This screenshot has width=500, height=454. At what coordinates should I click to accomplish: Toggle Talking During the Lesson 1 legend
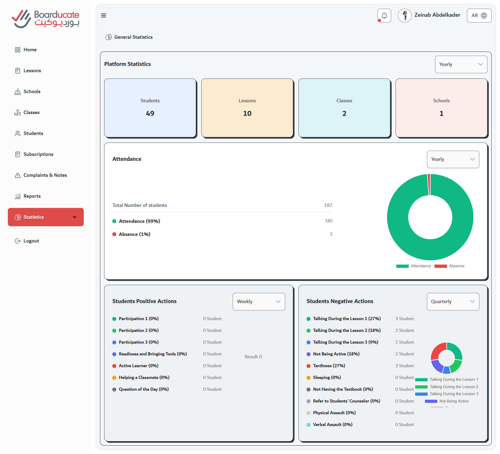(447, 379)
